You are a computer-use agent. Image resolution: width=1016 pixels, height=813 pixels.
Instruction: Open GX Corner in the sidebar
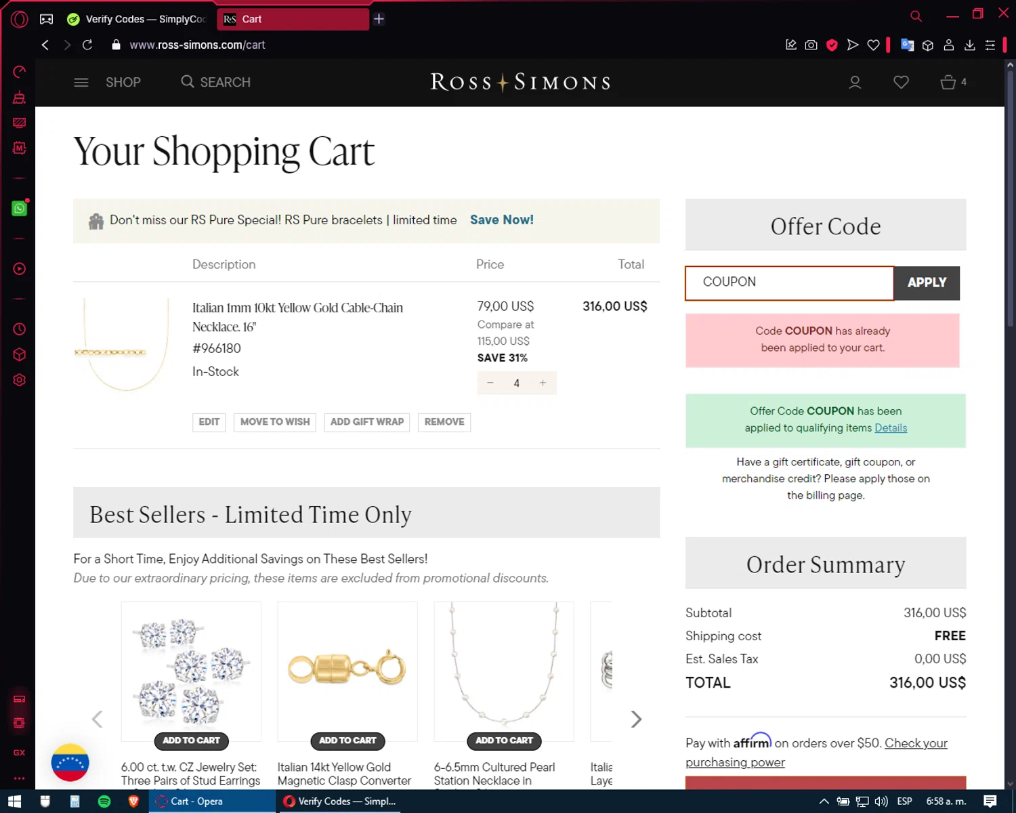(x=20, y=753)
